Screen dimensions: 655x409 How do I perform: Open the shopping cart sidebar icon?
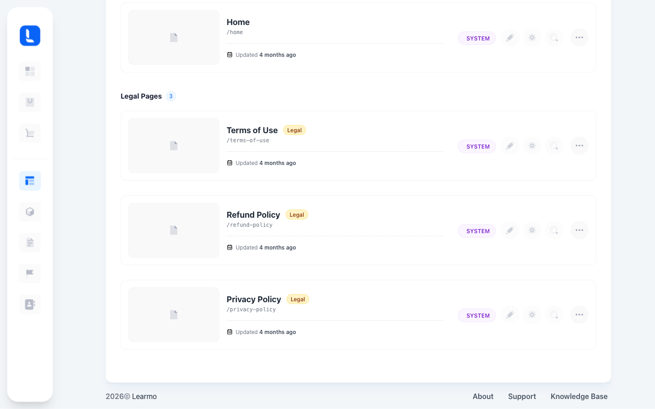point(30,133)
